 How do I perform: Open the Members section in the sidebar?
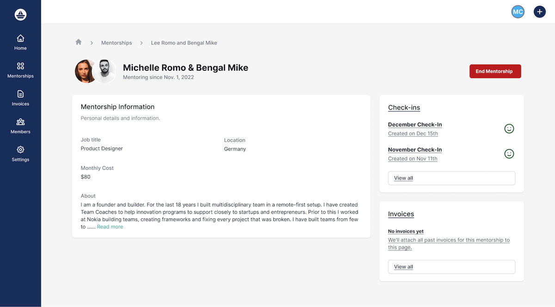[x=20, y=126]
